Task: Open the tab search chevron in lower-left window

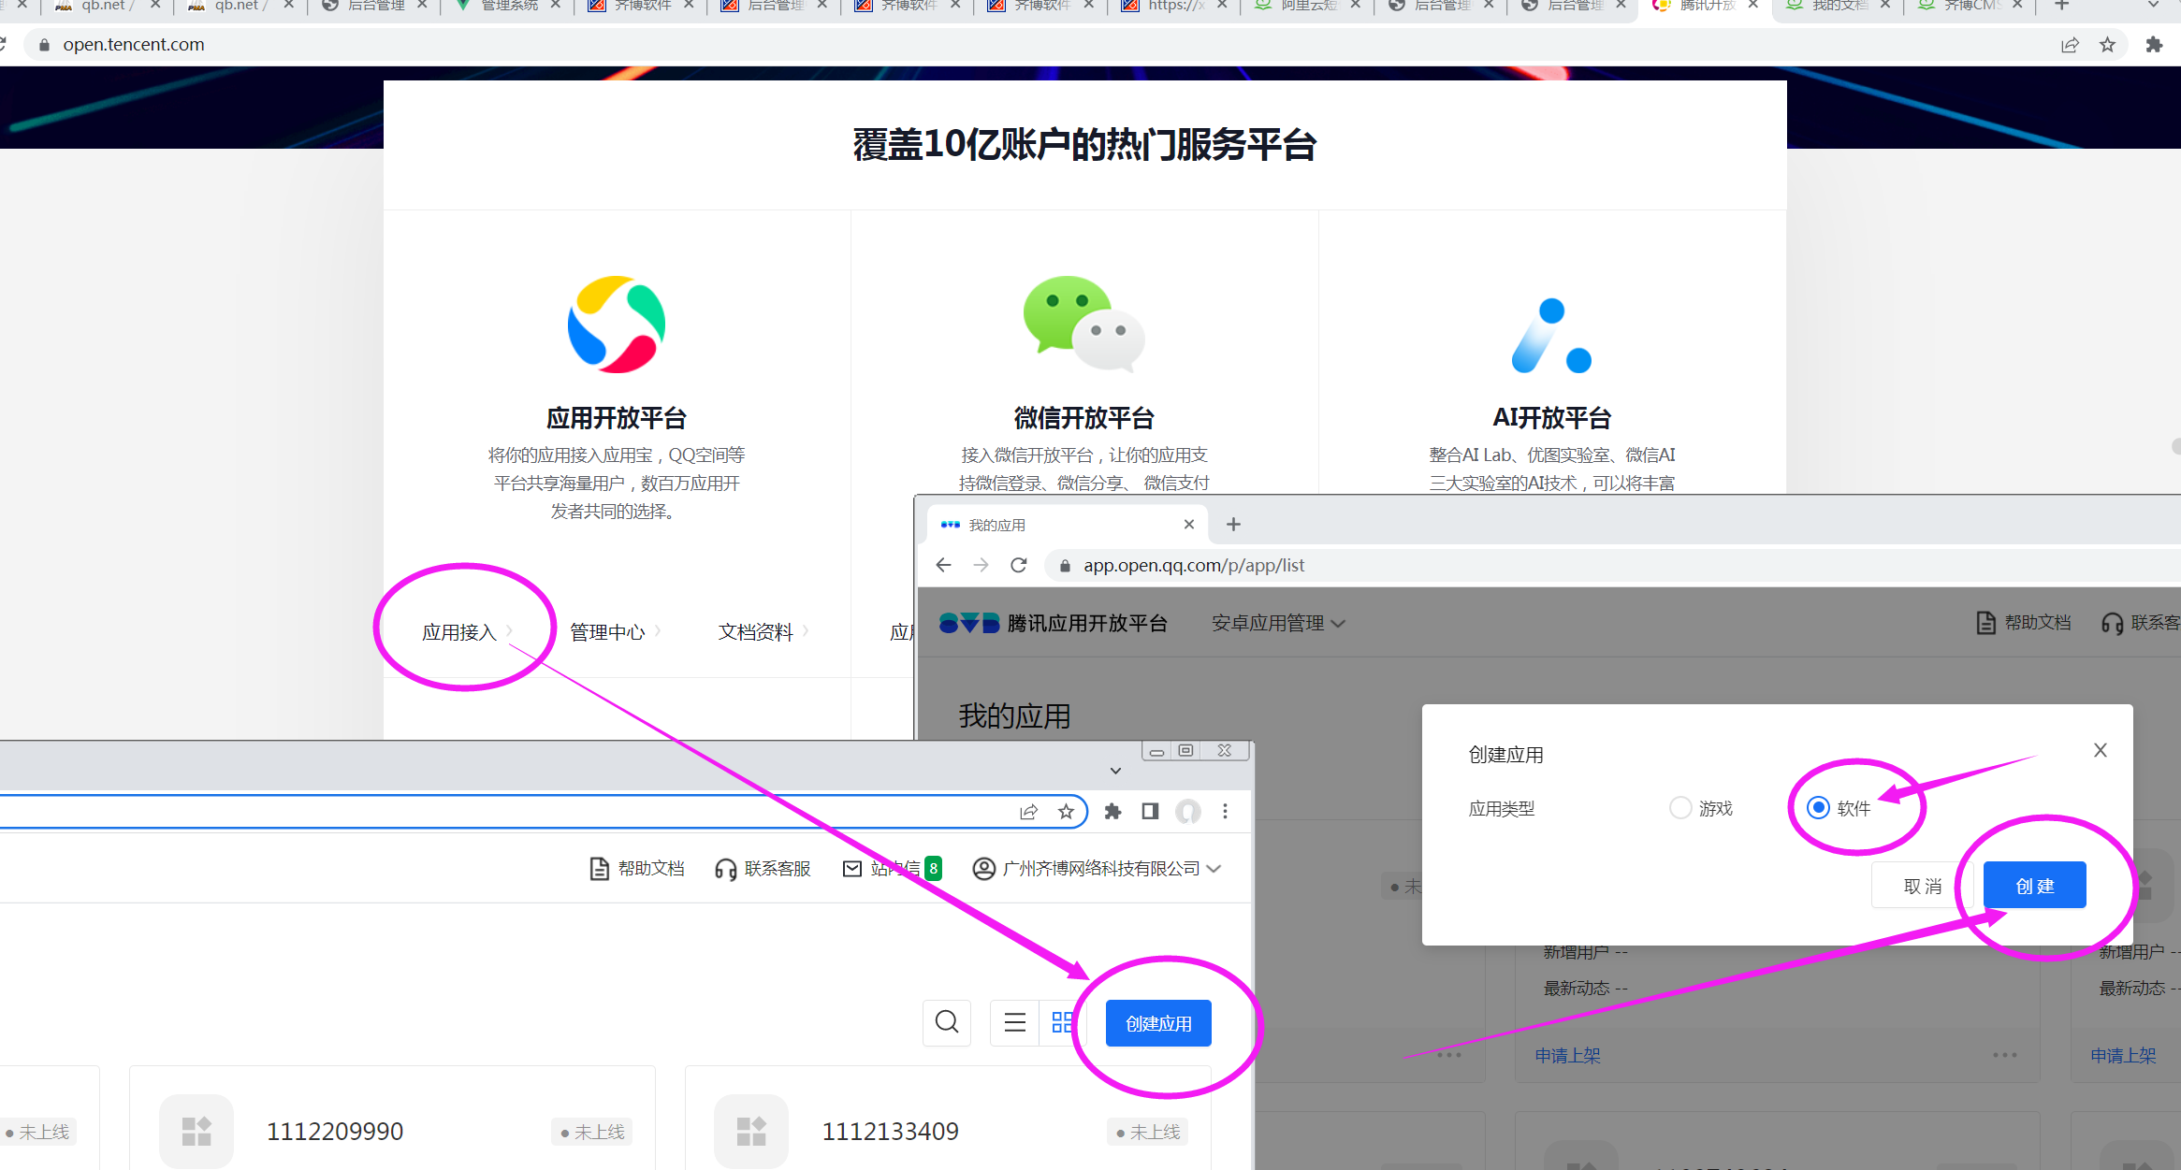Action: point(1115,771)
